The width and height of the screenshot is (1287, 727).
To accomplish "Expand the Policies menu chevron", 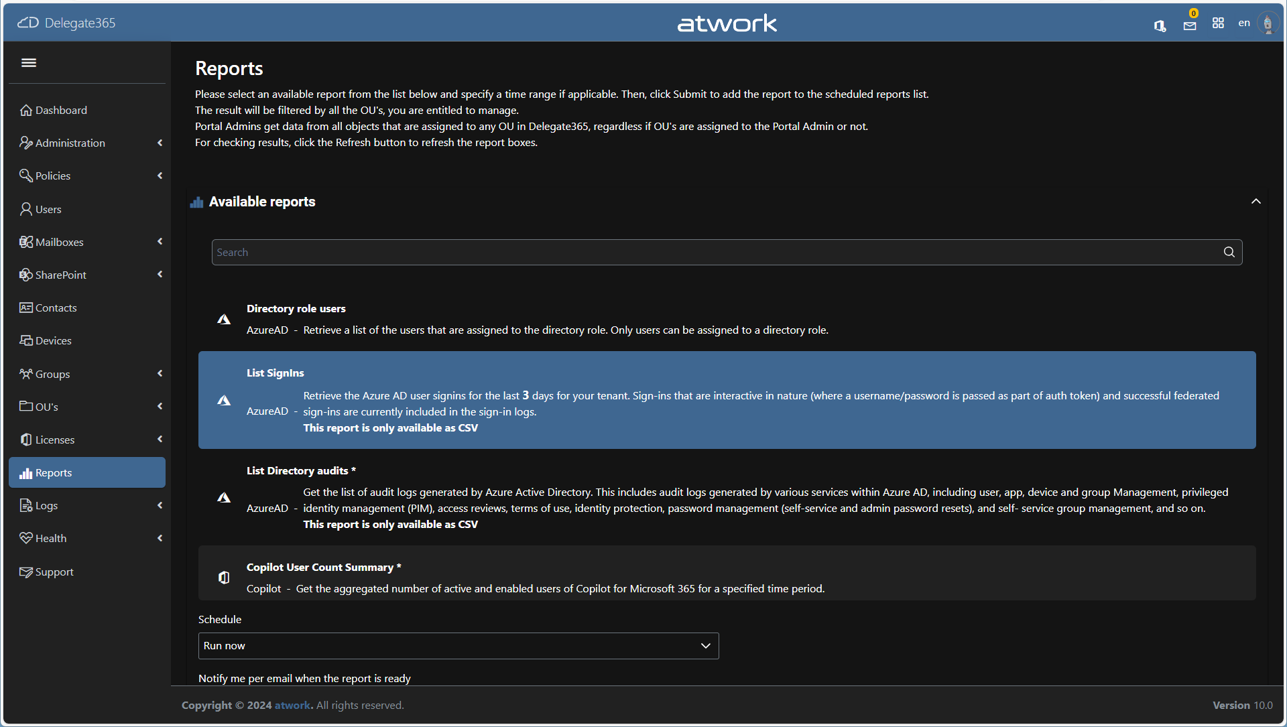I will (160, 176).
